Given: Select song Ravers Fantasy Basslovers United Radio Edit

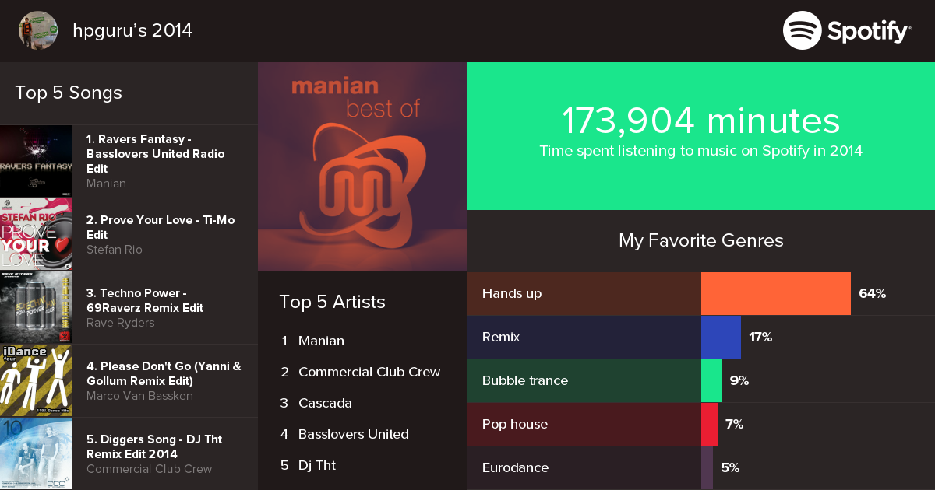Looking at the screenshot, I should click(x=156, y=153).
